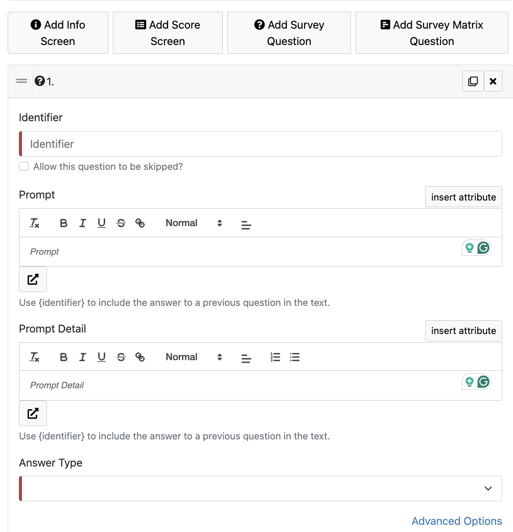Click insert attribute next to Prompt Detail

tap(463, 330)
